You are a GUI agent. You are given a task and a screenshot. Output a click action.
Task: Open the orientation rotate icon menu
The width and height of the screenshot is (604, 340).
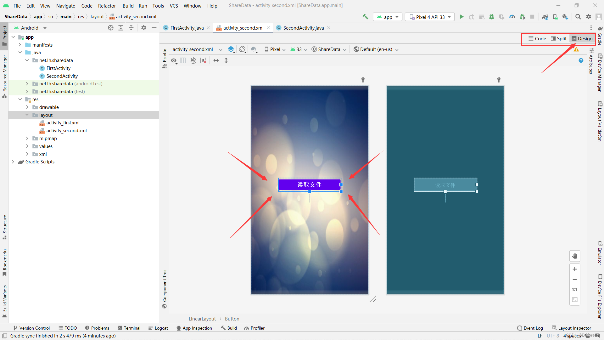(x=242, y=49)
